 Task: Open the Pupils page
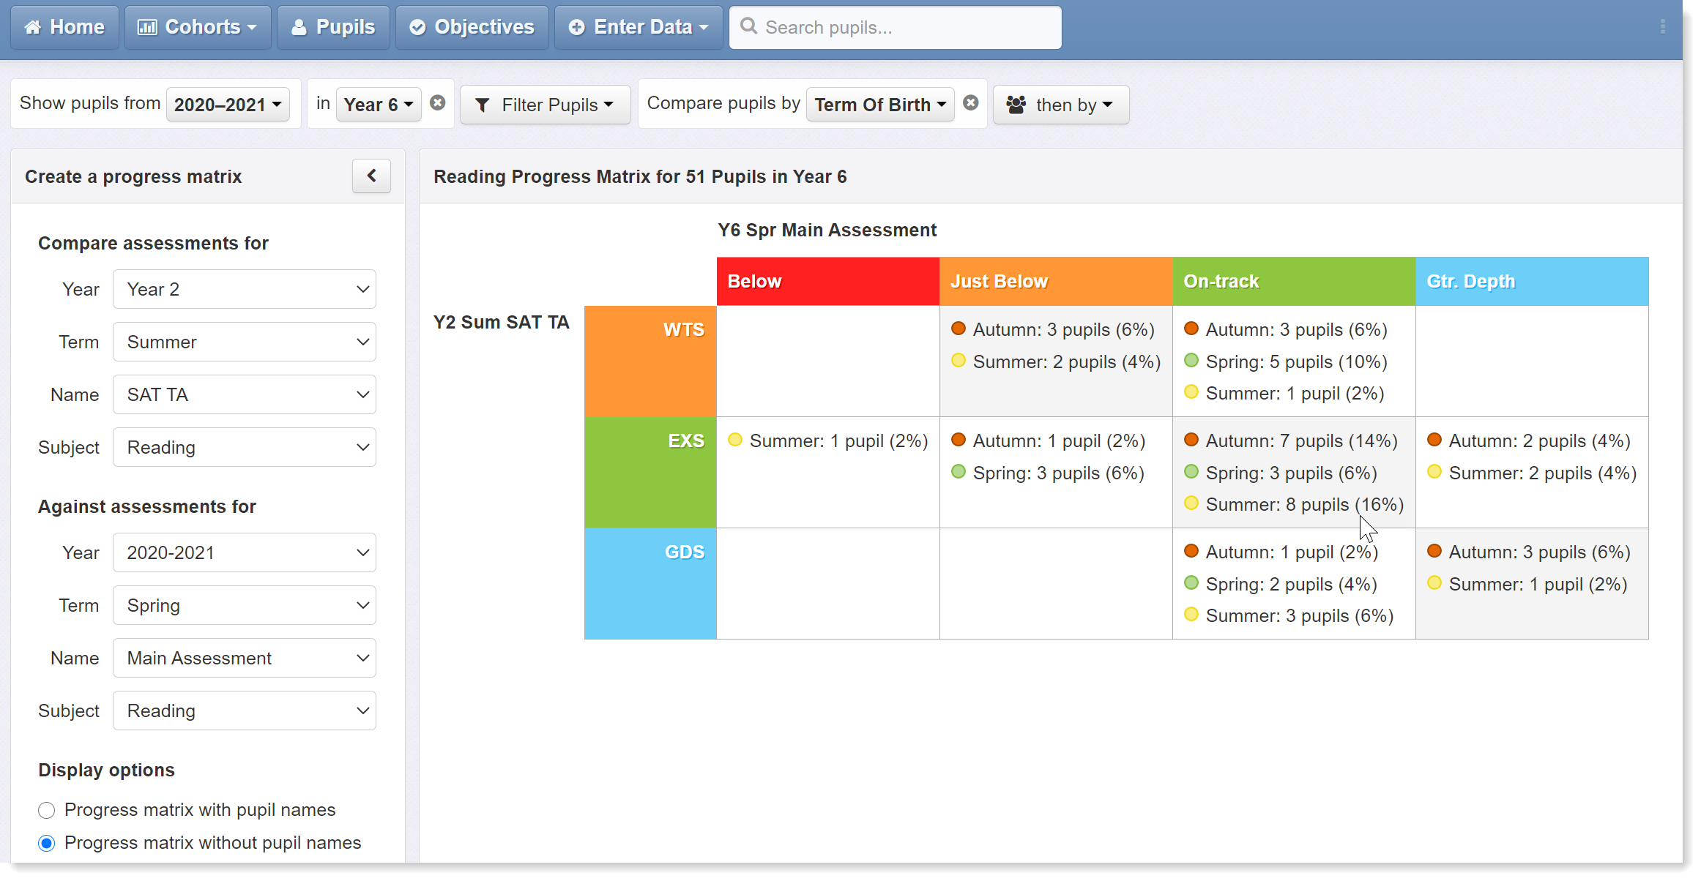pyautogui.click(x=333, y=27)
